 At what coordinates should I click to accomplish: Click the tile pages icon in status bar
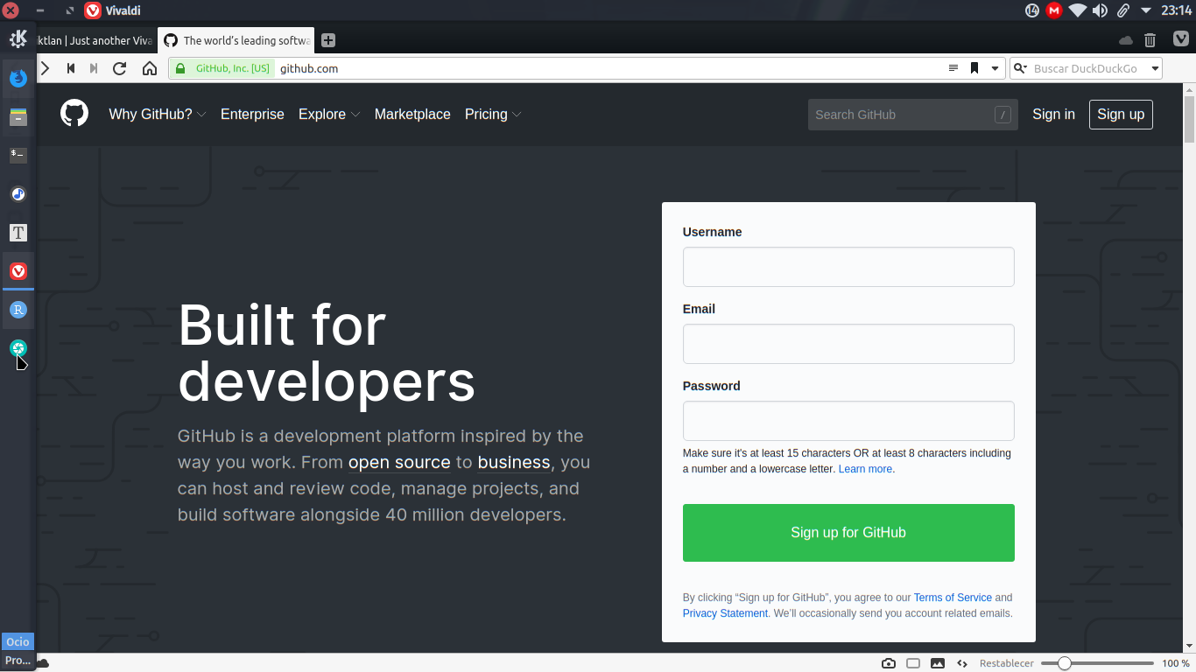pyautogui.click(x=913, y=663)
